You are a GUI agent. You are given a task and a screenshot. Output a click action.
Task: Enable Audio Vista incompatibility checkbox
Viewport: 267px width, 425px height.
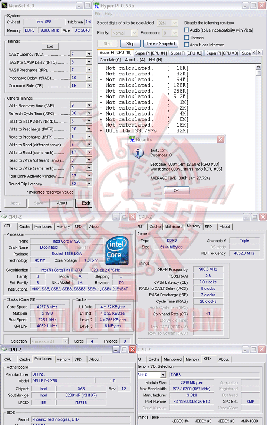pyautogui.click(x=187, y=30)
